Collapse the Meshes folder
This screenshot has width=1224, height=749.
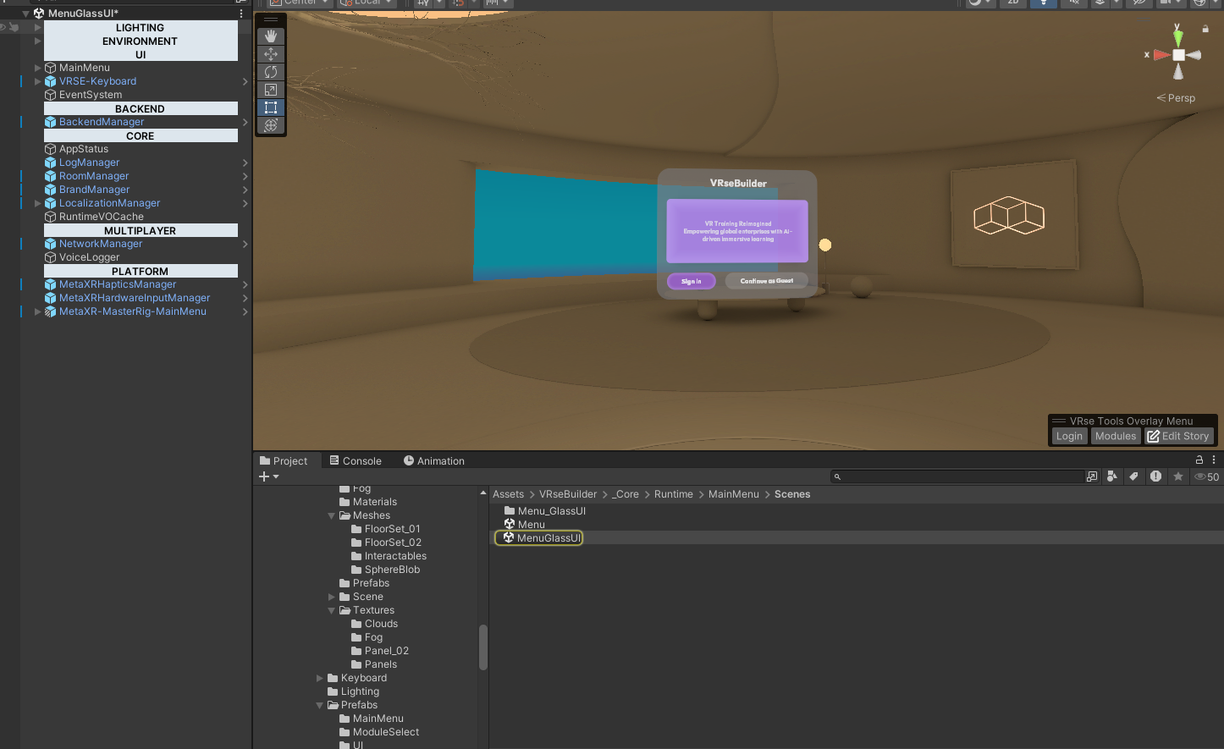coord(332,515)
